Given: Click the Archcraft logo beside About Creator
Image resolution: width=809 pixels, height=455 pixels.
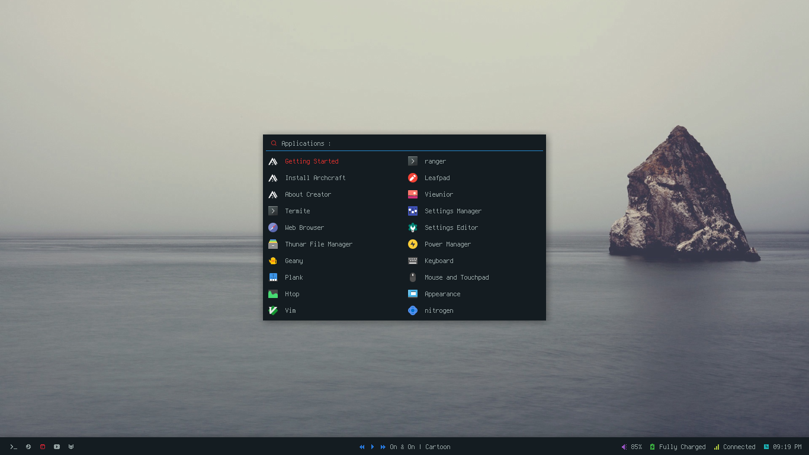Looking at the screenshot, I should coord(273,194).
